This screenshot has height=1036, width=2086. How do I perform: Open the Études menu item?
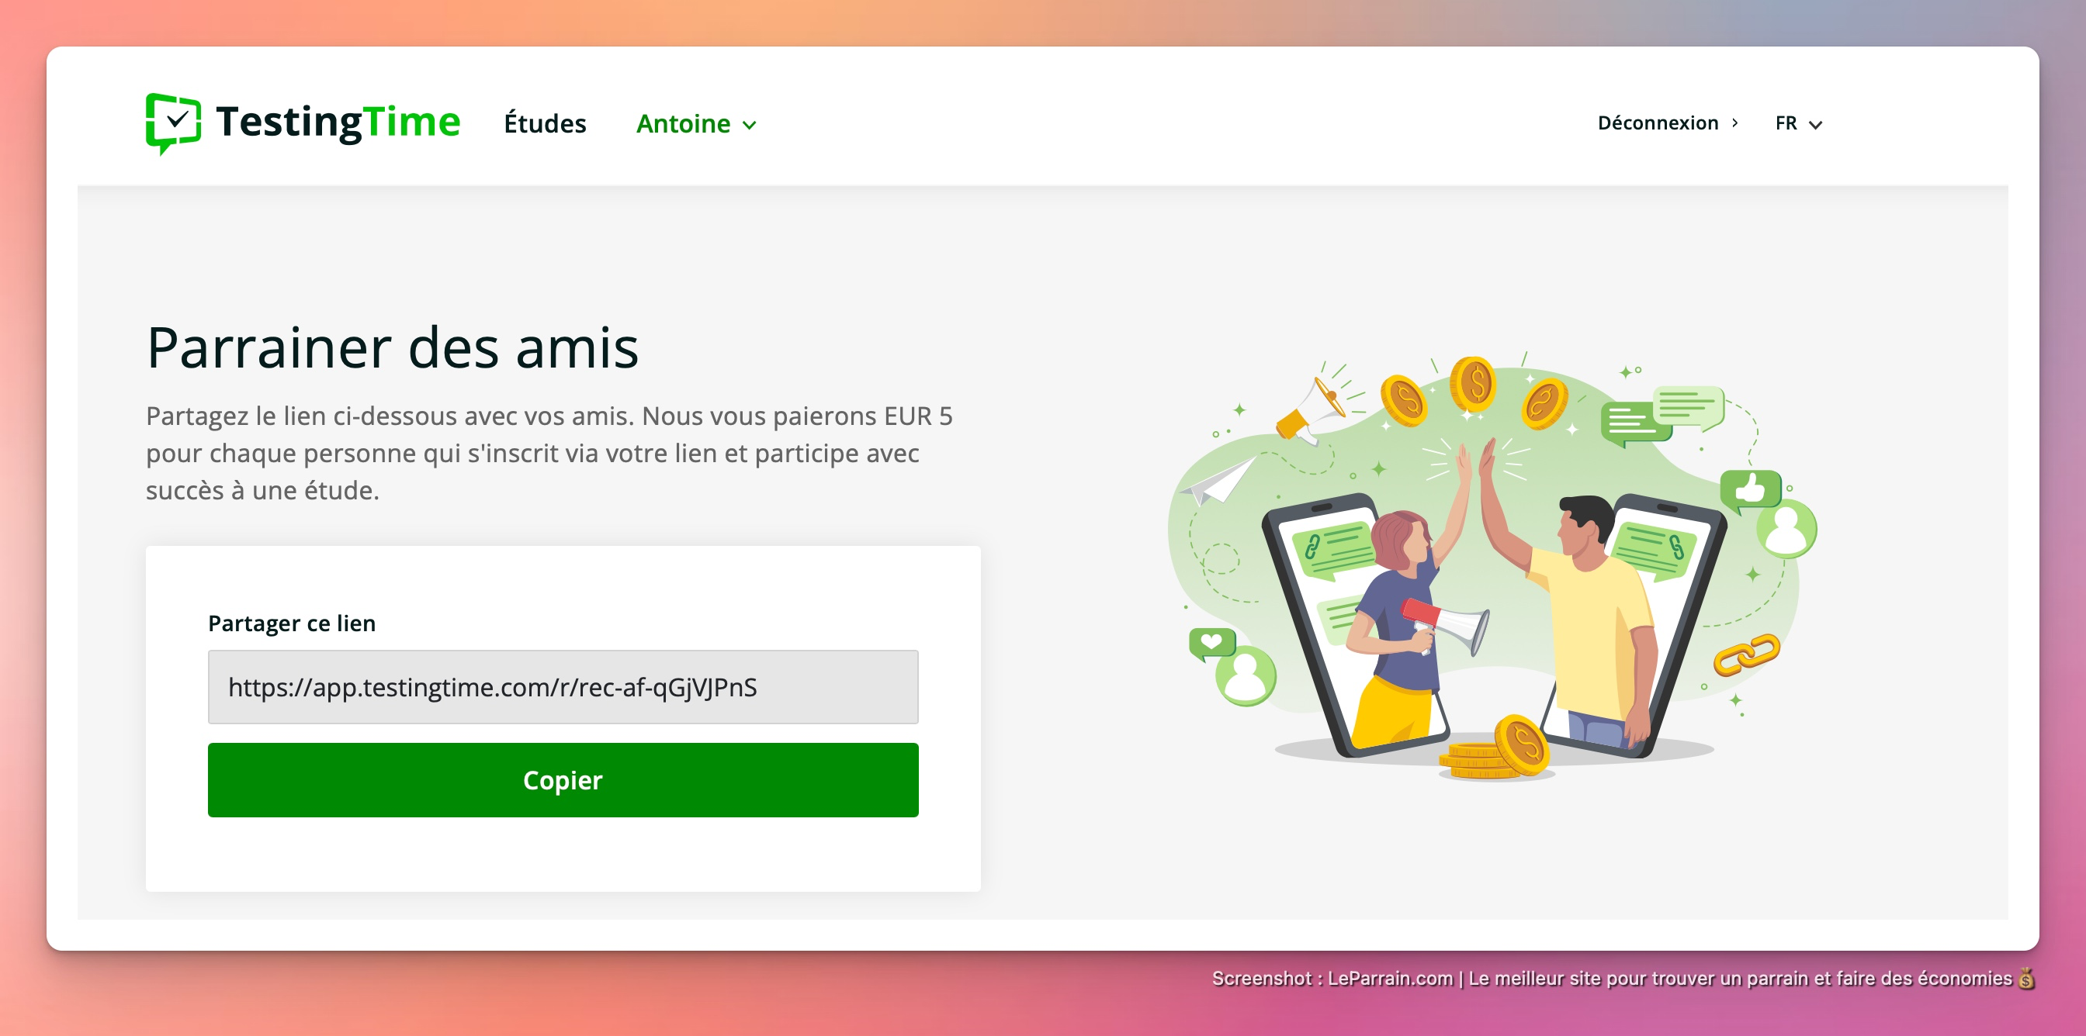point(545,124)
